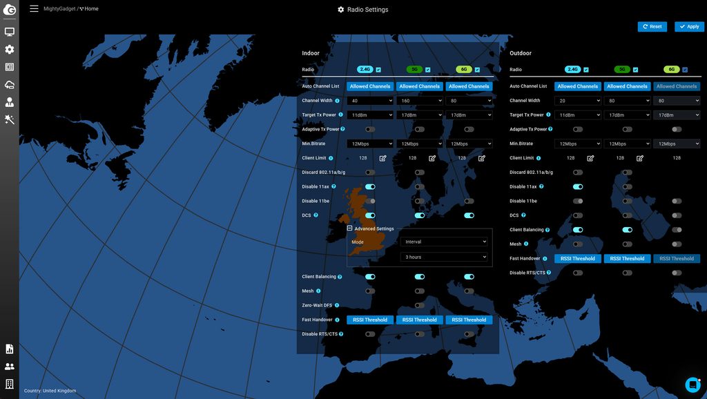Uncheck the Indoor 2.4G radio checkbox

(378, 70)
